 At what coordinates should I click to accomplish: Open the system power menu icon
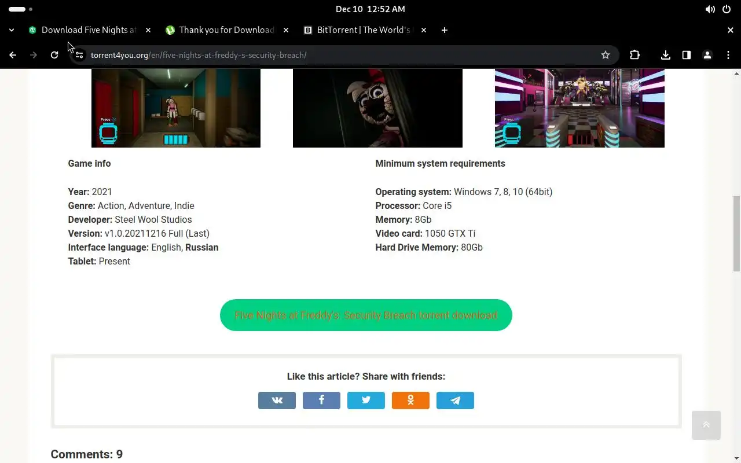(727, 9)
